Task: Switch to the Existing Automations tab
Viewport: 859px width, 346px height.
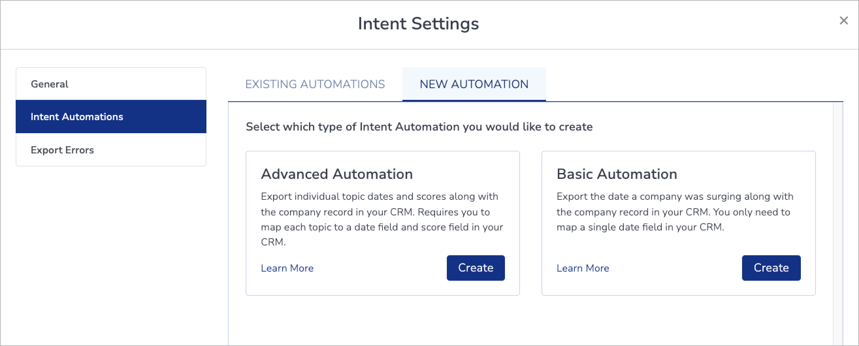Action: 315,84
